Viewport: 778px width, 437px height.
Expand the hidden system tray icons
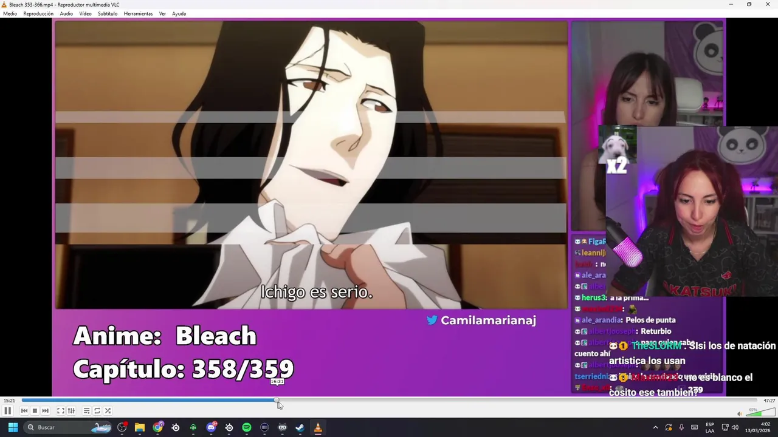tap(655, 427)
